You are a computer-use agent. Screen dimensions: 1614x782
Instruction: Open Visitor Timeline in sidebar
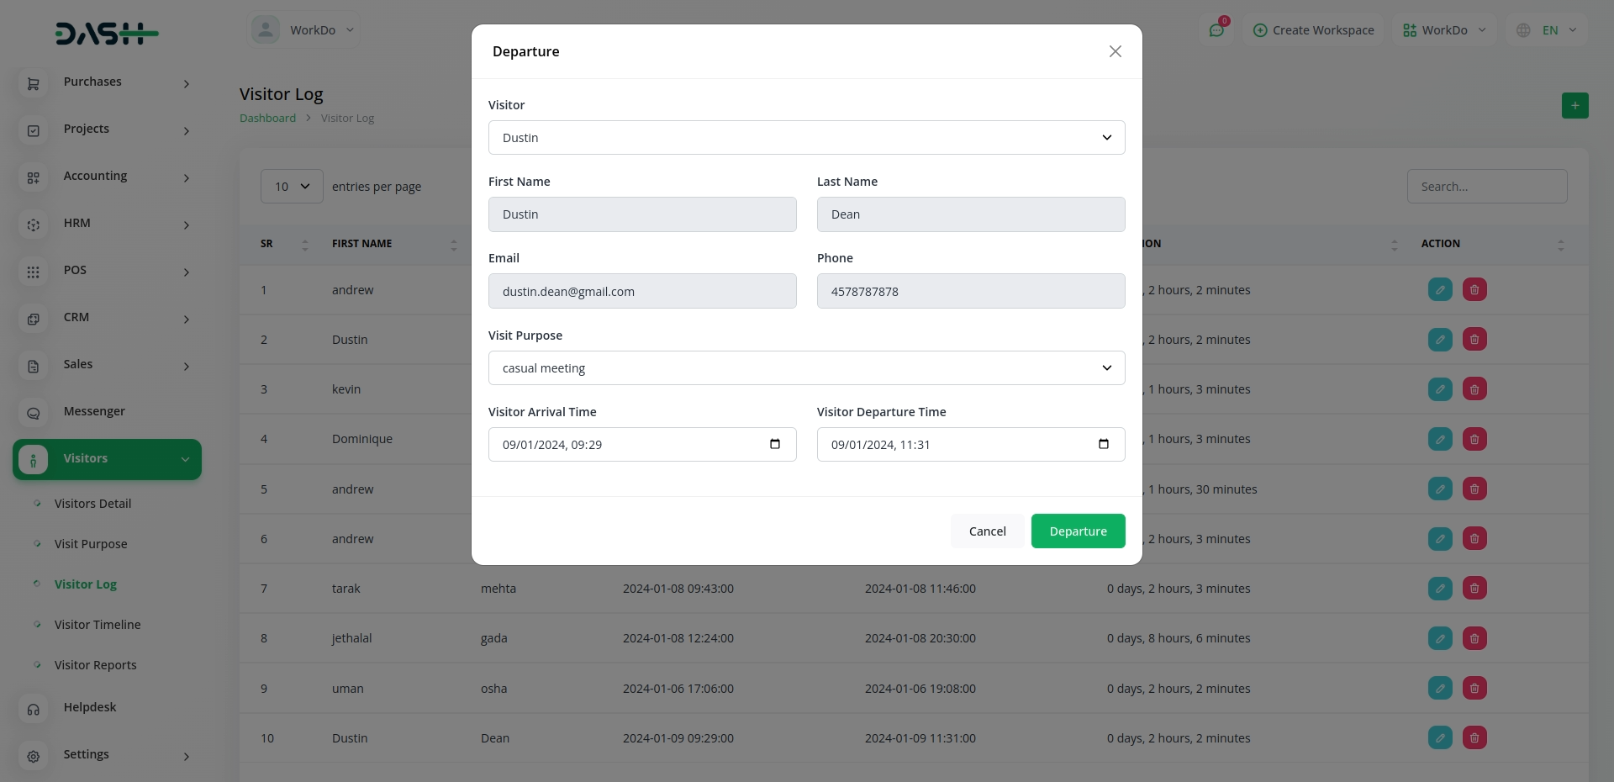coord(98,625)
